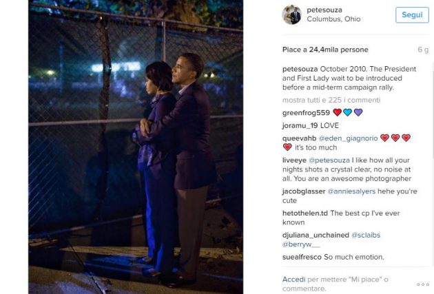Open the @anniesalyers mention

point(351,191)
